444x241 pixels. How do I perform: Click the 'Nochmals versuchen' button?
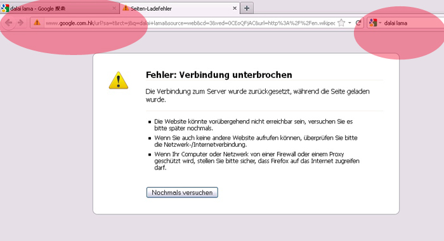(x=182, y=192)
